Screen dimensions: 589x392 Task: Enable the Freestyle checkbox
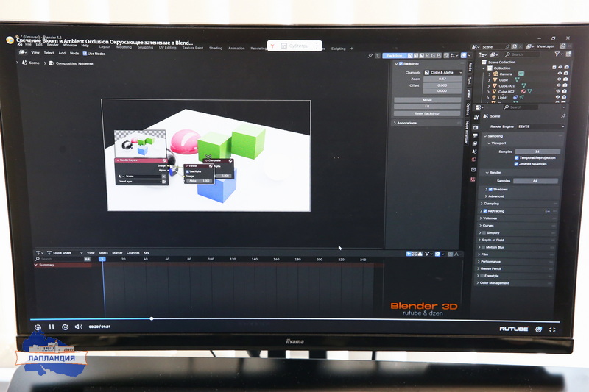pyautogui.click(x=482, y=276)
